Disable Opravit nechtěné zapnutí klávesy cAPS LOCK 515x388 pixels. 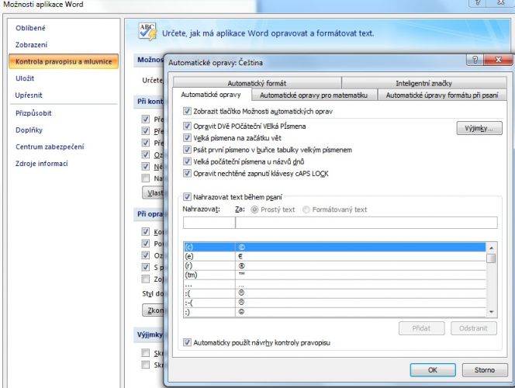pyautogui.click(x=187, y=173)
